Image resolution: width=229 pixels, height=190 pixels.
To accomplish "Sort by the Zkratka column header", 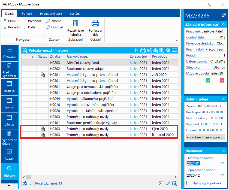I will coord(57,57).
